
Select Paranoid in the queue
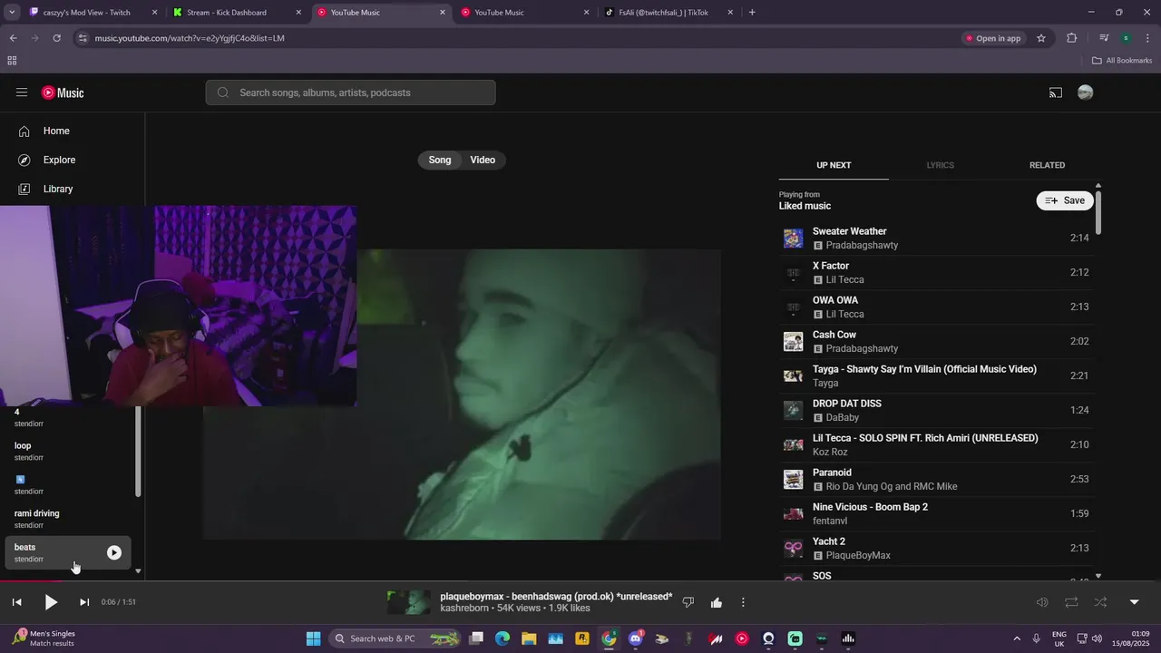pyautogui.click(x=937, y=480)
